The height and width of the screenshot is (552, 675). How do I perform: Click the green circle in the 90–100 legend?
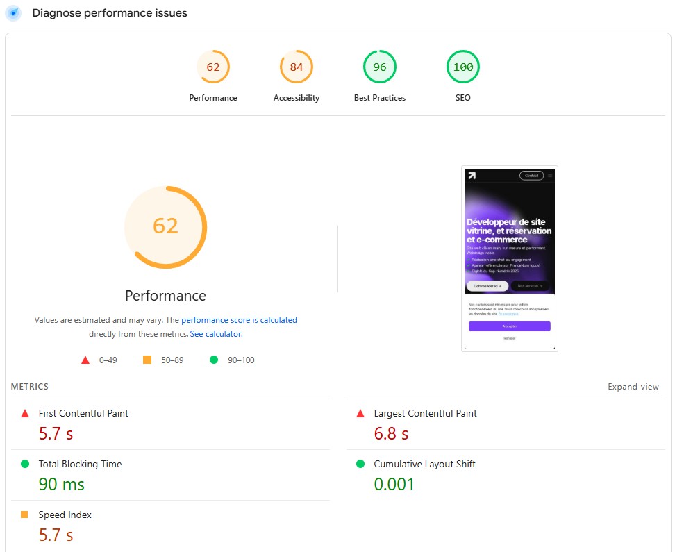click(x=214, y=360)
